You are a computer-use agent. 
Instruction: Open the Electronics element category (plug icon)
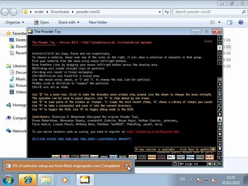(x=219, y=84)
